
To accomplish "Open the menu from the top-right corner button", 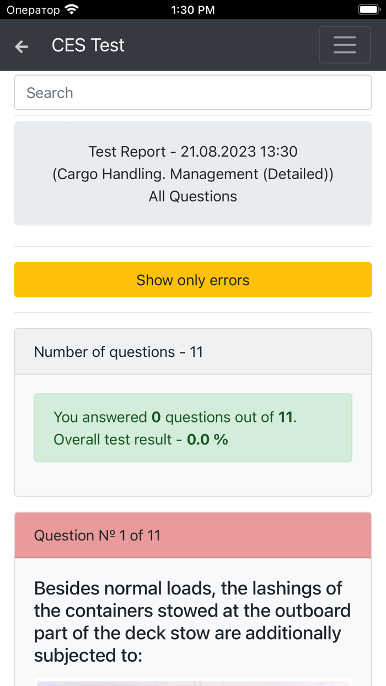I will click(345, 45).
